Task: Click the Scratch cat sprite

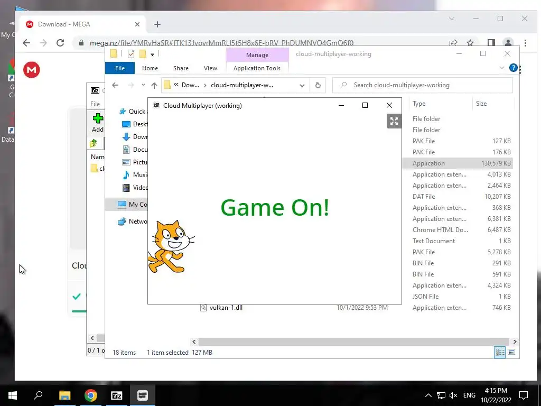Action: tap(171, 246)
